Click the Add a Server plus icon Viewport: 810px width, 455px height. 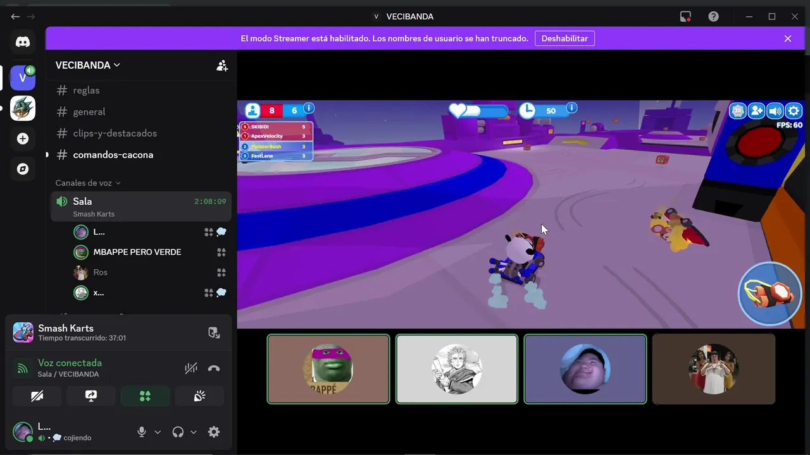point(23,139)
